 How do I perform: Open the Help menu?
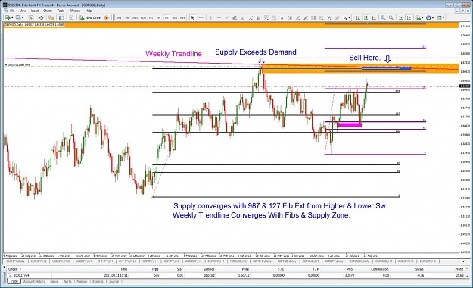tap(89, 11)
